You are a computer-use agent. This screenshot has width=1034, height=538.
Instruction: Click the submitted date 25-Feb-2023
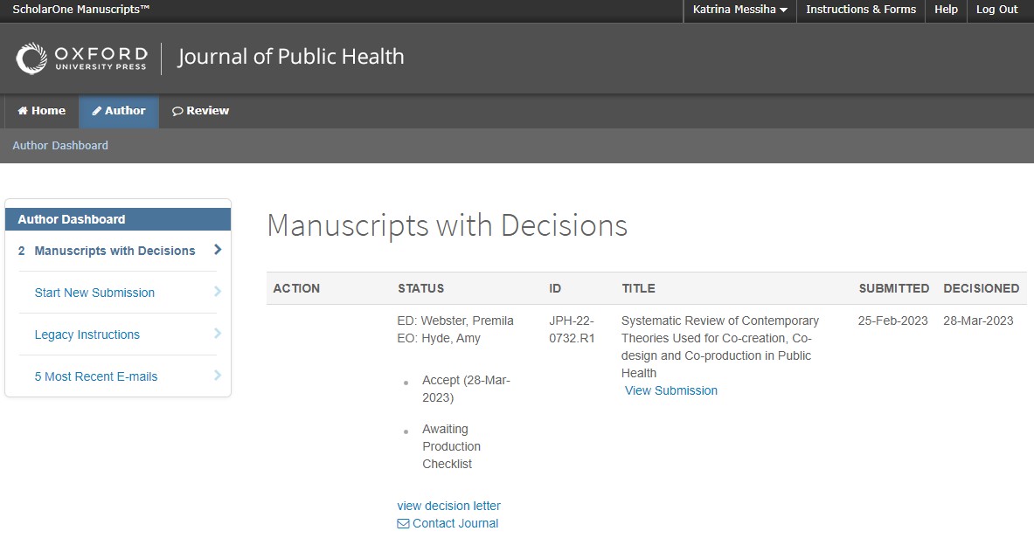[893, 321]
